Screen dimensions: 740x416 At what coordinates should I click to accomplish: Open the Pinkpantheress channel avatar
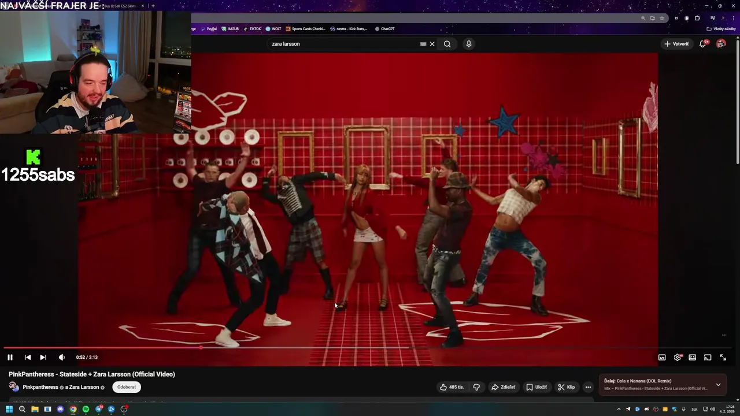click(13, 387)
